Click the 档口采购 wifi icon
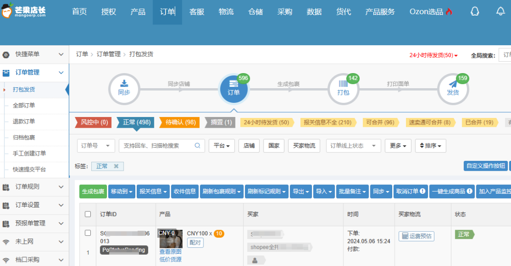The image size is (511, 266). point(6,260)
